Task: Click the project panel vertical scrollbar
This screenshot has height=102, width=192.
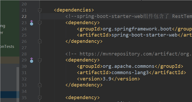Action: [x=18, y=84]
